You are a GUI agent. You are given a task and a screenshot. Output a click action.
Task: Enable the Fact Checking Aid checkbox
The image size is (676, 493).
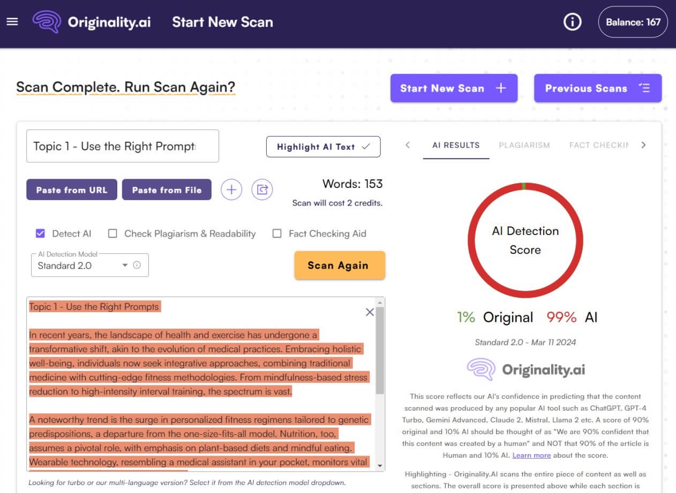(277, 233)
